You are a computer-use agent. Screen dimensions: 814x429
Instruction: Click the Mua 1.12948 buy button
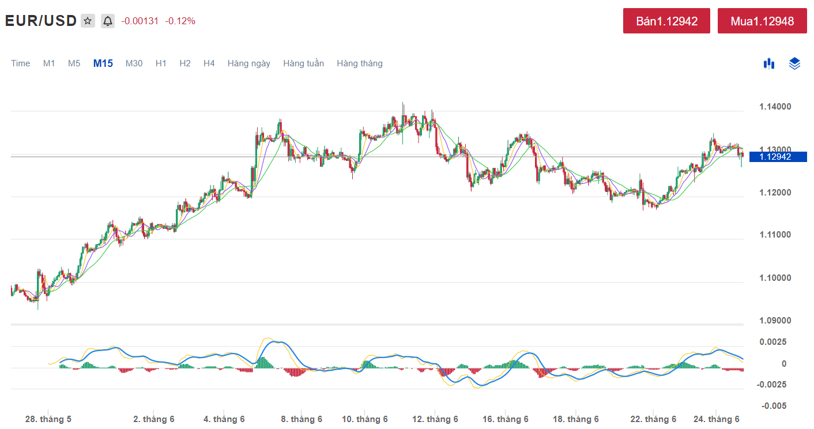click(762, 21)
